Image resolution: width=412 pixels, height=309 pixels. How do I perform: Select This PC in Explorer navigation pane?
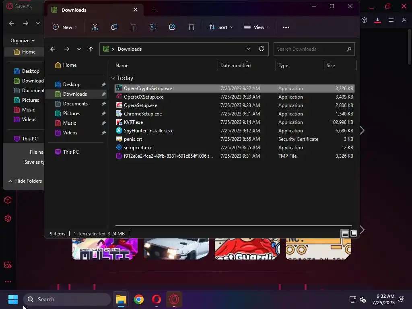(76, 152)
